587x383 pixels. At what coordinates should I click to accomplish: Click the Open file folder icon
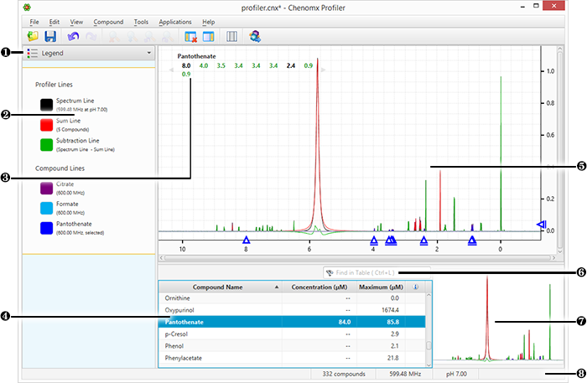[33, 36]
